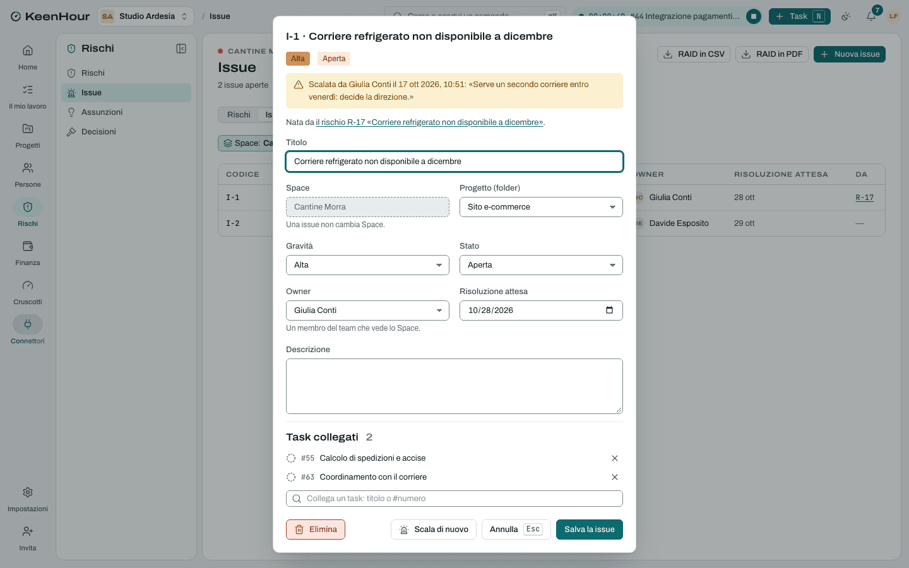Export RAID in PDF
Viewport: 909px width, 568px height.
772,54
